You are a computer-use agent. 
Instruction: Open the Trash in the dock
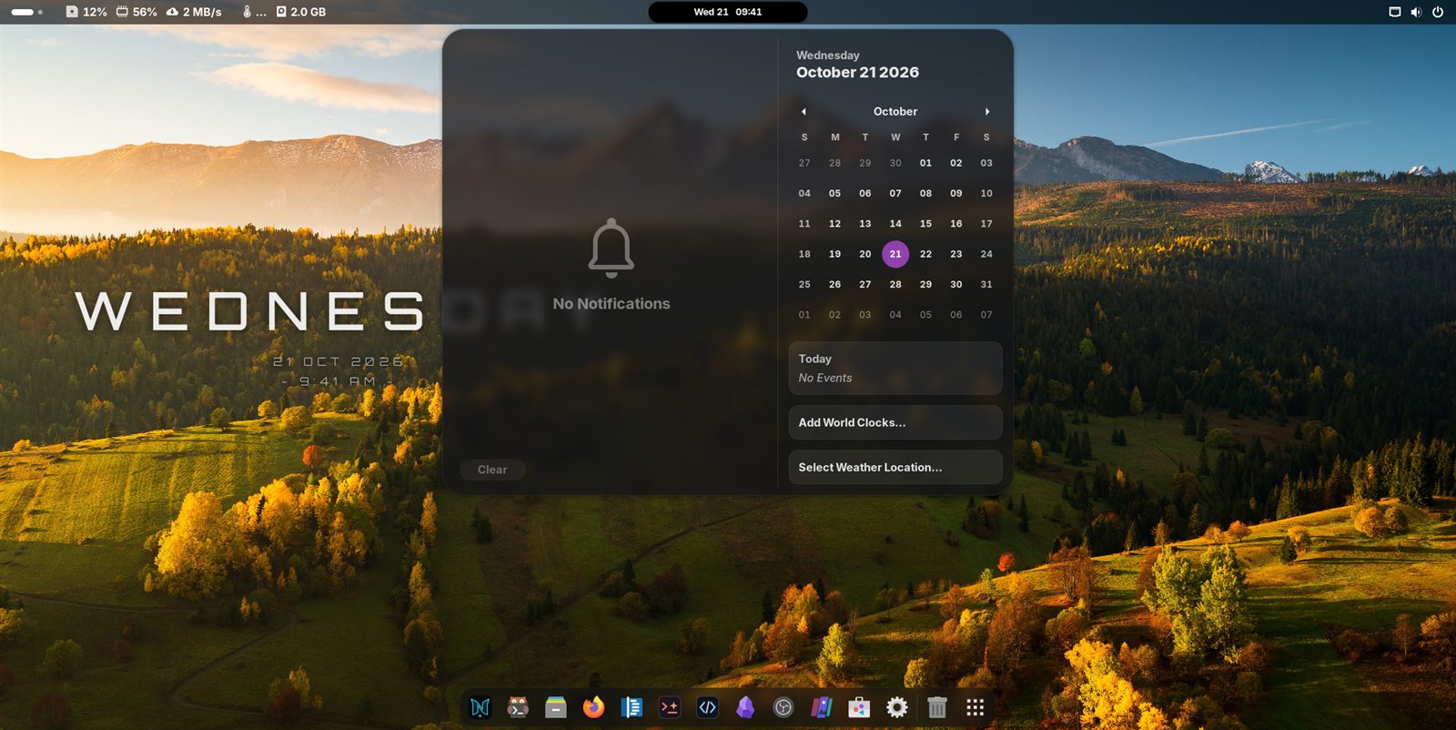[937, 707]
